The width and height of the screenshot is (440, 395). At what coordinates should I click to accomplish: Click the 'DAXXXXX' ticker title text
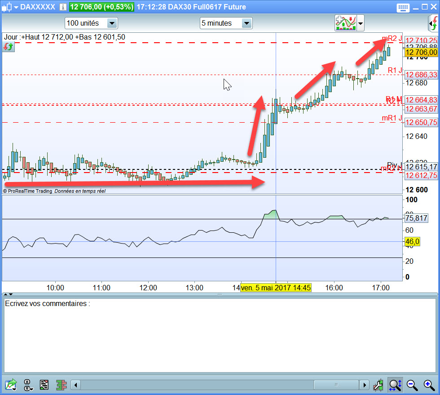[x=38, y=7]
